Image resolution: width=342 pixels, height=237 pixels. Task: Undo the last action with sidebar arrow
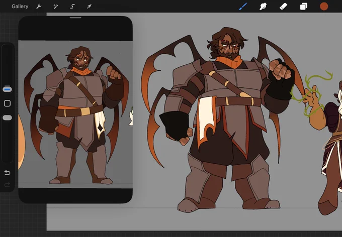coord(7,173)
